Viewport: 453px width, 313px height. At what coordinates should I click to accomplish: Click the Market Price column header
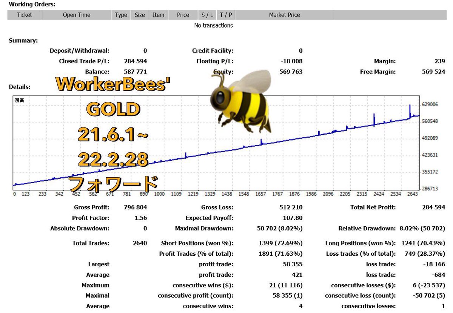click(284, 15)
